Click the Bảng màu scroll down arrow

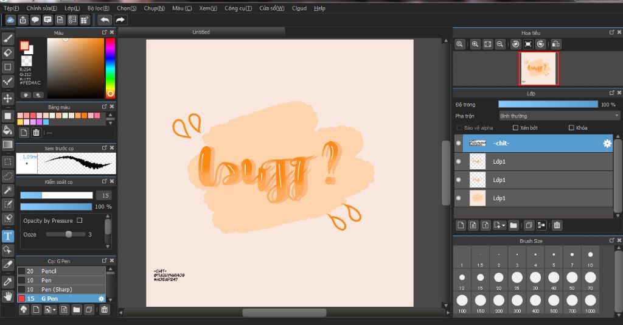(x=111, y=123)
